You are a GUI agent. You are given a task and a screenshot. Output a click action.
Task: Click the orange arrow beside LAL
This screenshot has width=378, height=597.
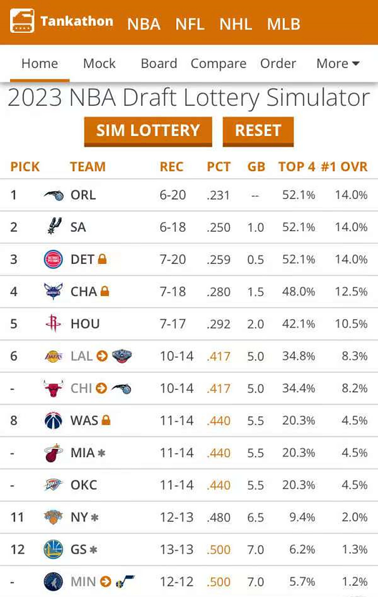pos(102,356)
